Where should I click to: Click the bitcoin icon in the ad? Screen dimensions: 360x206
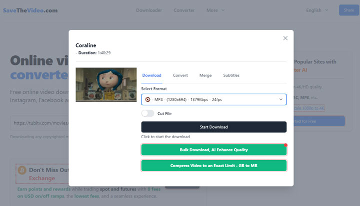[22, 170]
